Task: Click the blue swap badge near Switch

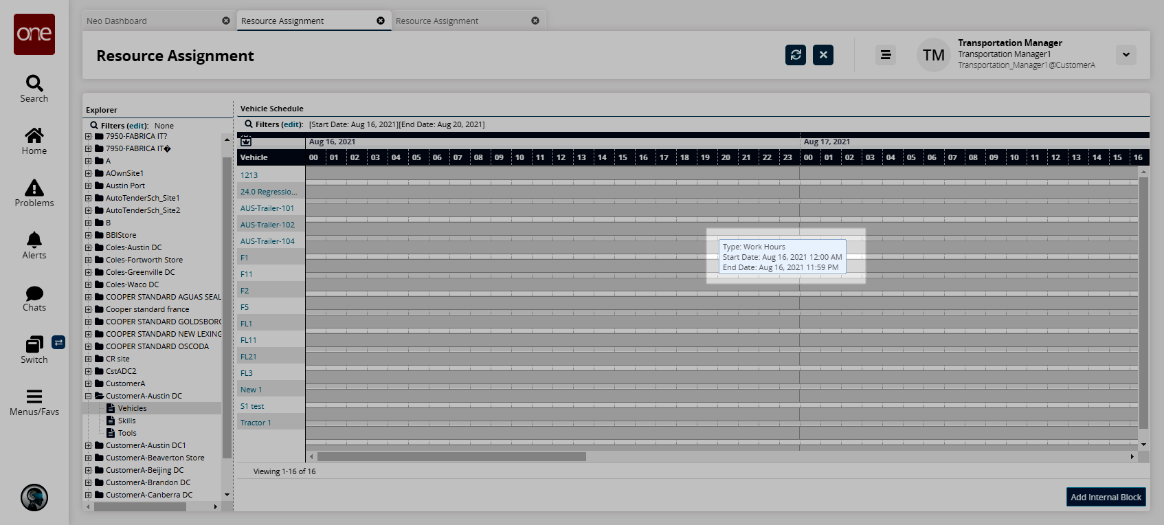Action: [x=58, y=342]
